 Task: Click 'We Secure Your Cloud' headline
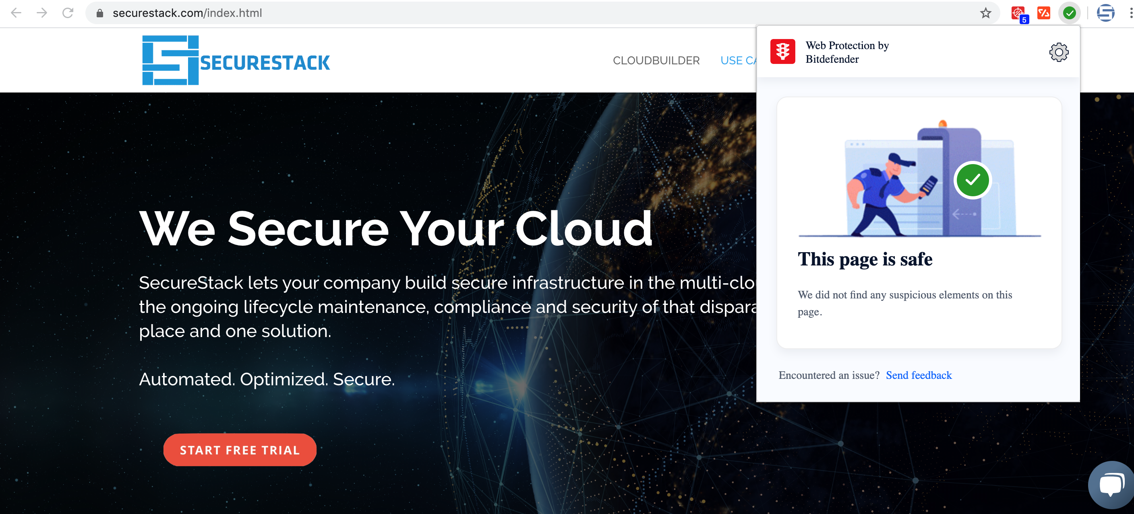pos(396,228)
